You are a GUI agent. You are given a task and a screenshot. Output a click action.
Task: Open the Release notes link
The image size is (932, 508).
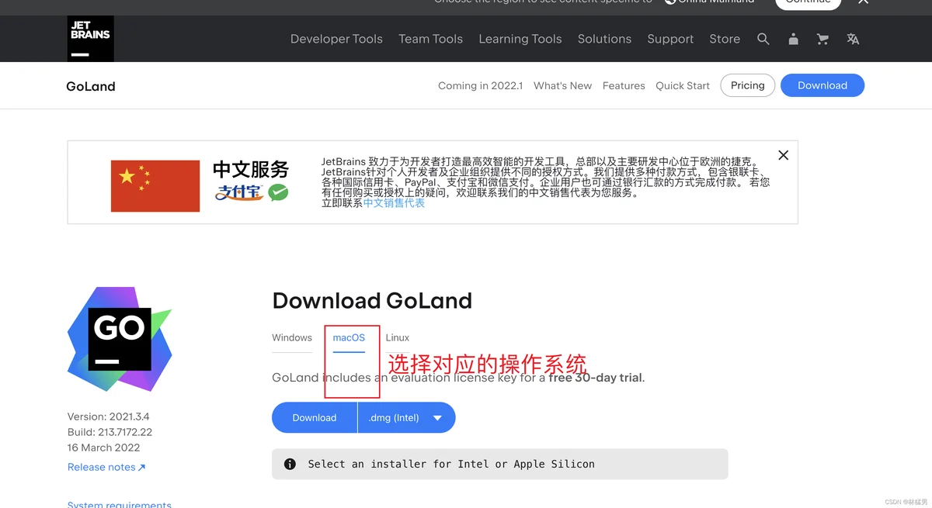pyautogui.click(x=106, y=467)
